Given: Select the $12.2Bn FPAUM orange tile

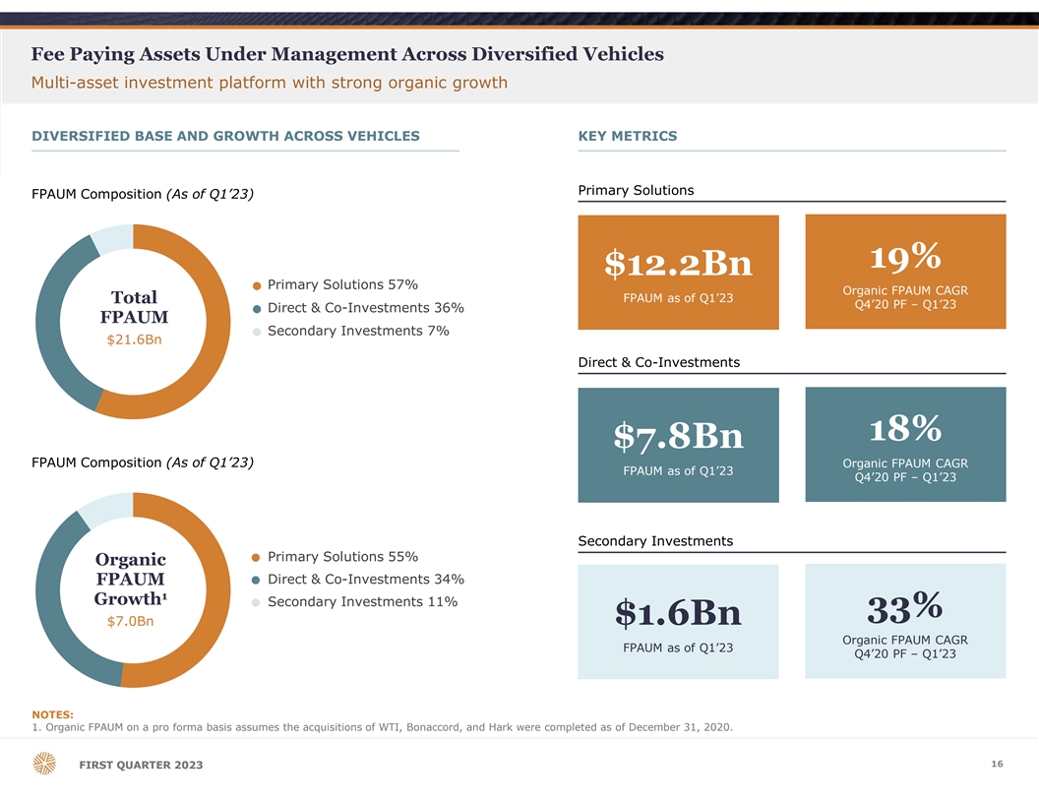Looking at the screenshot, I should [678, 272].
